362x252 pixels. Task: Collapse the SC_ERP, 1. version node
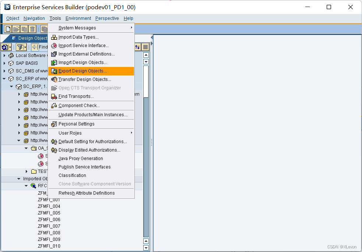click(x=11, y=87)
